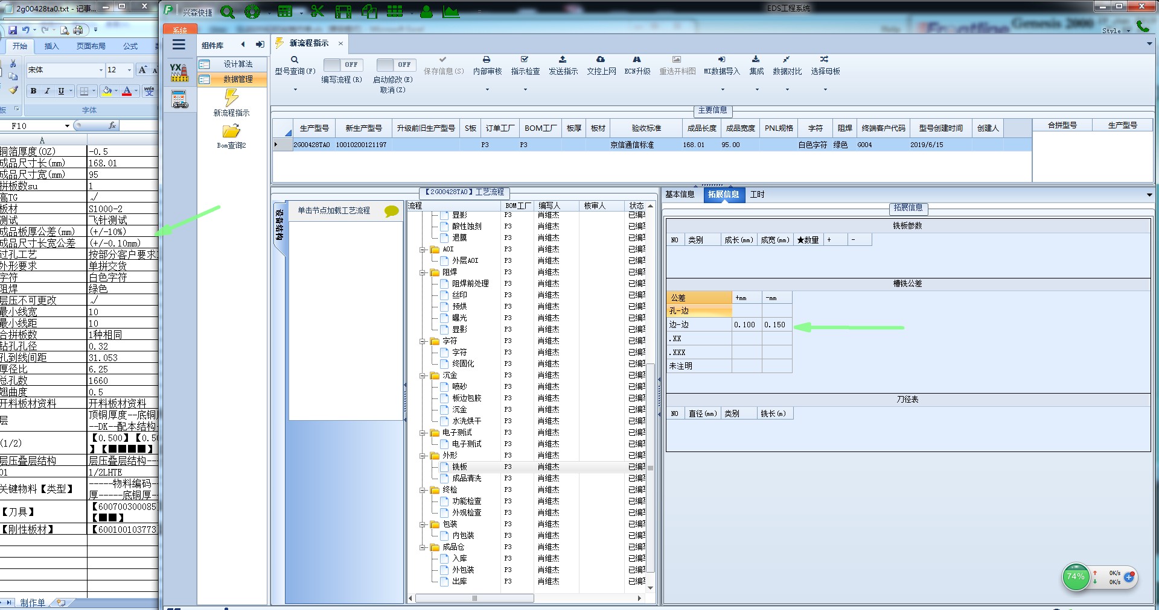Click the green film strip icon
Image resolution: width=1159 pixels, height=610 pixels.
tap(343, 11)
